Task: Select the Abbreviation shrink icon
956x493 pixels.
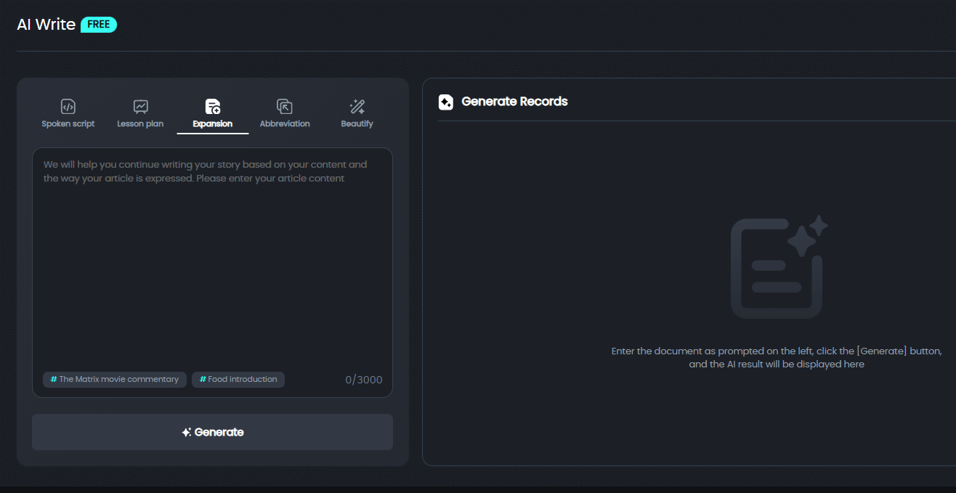Action: click(x=285, y=107)
